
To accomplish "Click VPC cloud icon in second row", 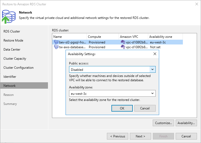I will tap(123, 47).
